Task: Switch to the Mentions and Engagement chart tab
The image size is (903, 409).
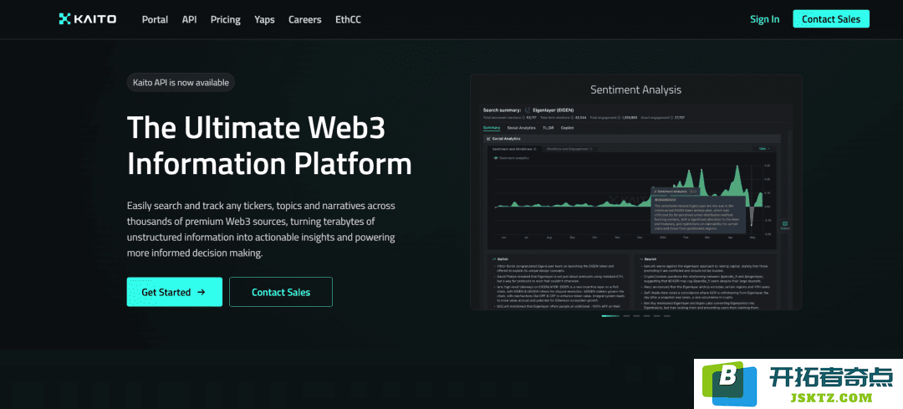Action: coord(569,149)
